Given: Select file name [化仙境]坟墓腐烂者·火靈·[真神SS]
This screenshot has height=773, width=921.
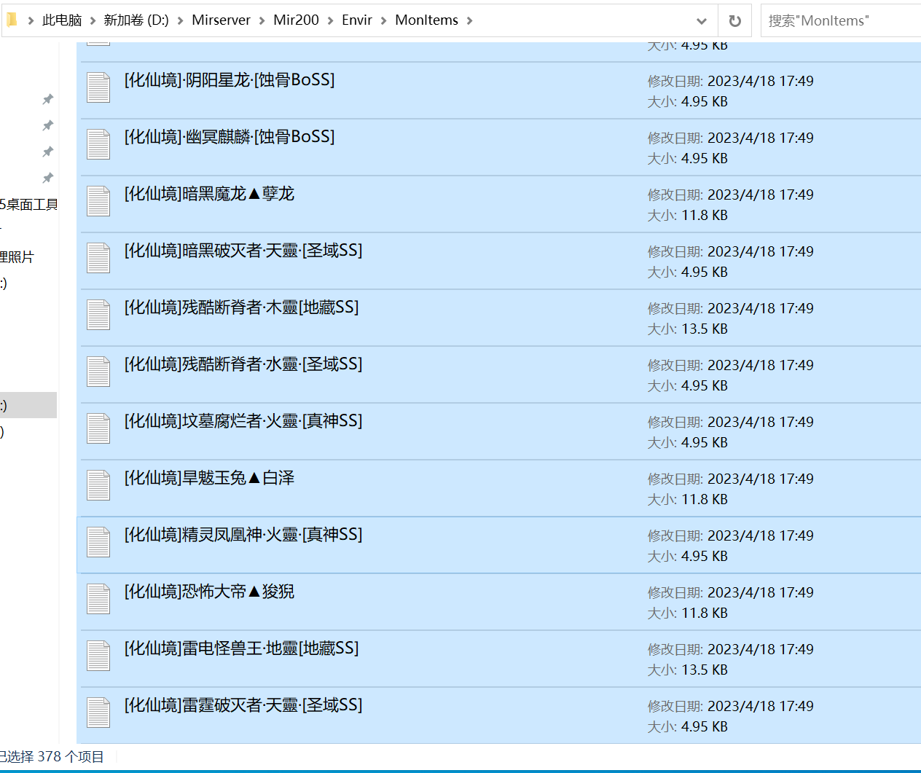Looking at the screenshot, I should 243,421.
